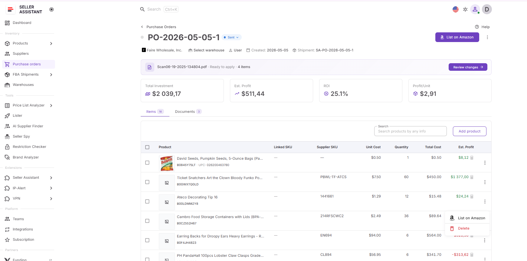
Task: Click the Subscription star icon
Action: [7, 240]
